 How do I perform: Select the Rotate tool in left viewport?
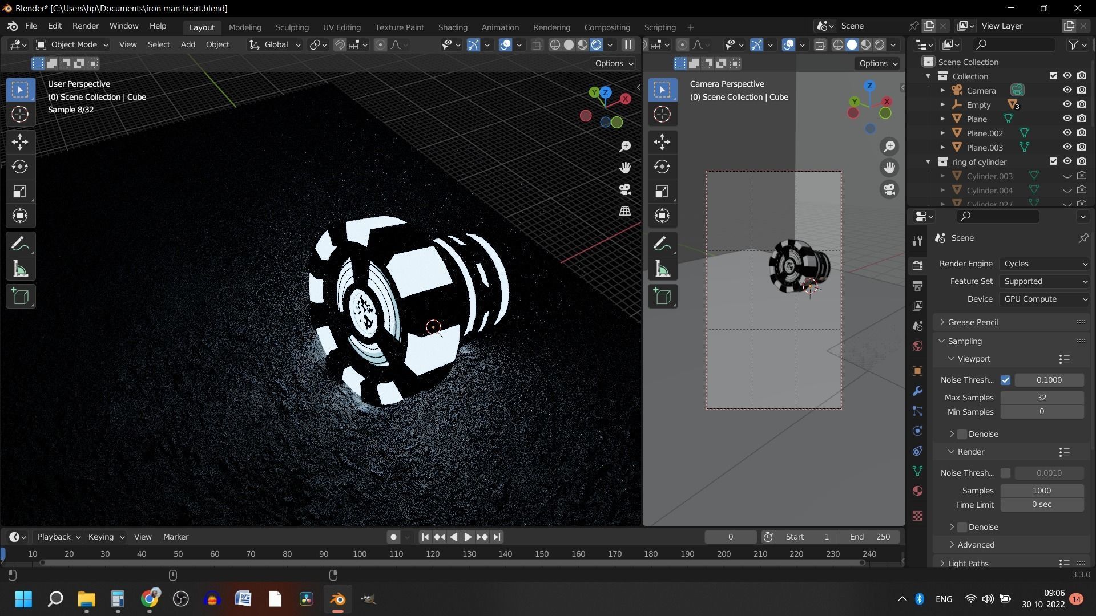coord(21,167)
